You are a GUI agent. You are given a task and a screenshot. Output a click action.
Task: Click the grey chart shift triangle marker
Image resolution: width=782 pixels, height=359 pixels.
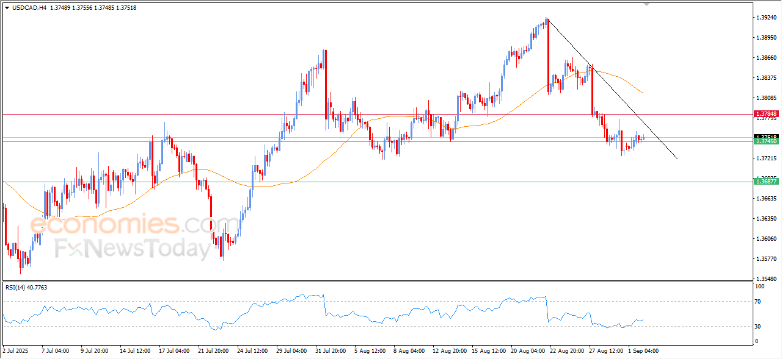click(x=647, y=4)
